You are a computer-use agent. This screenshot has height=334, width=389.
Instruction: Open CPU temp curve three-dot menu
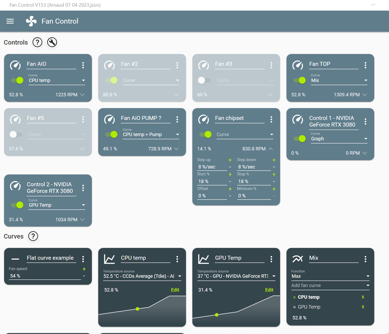177,259
